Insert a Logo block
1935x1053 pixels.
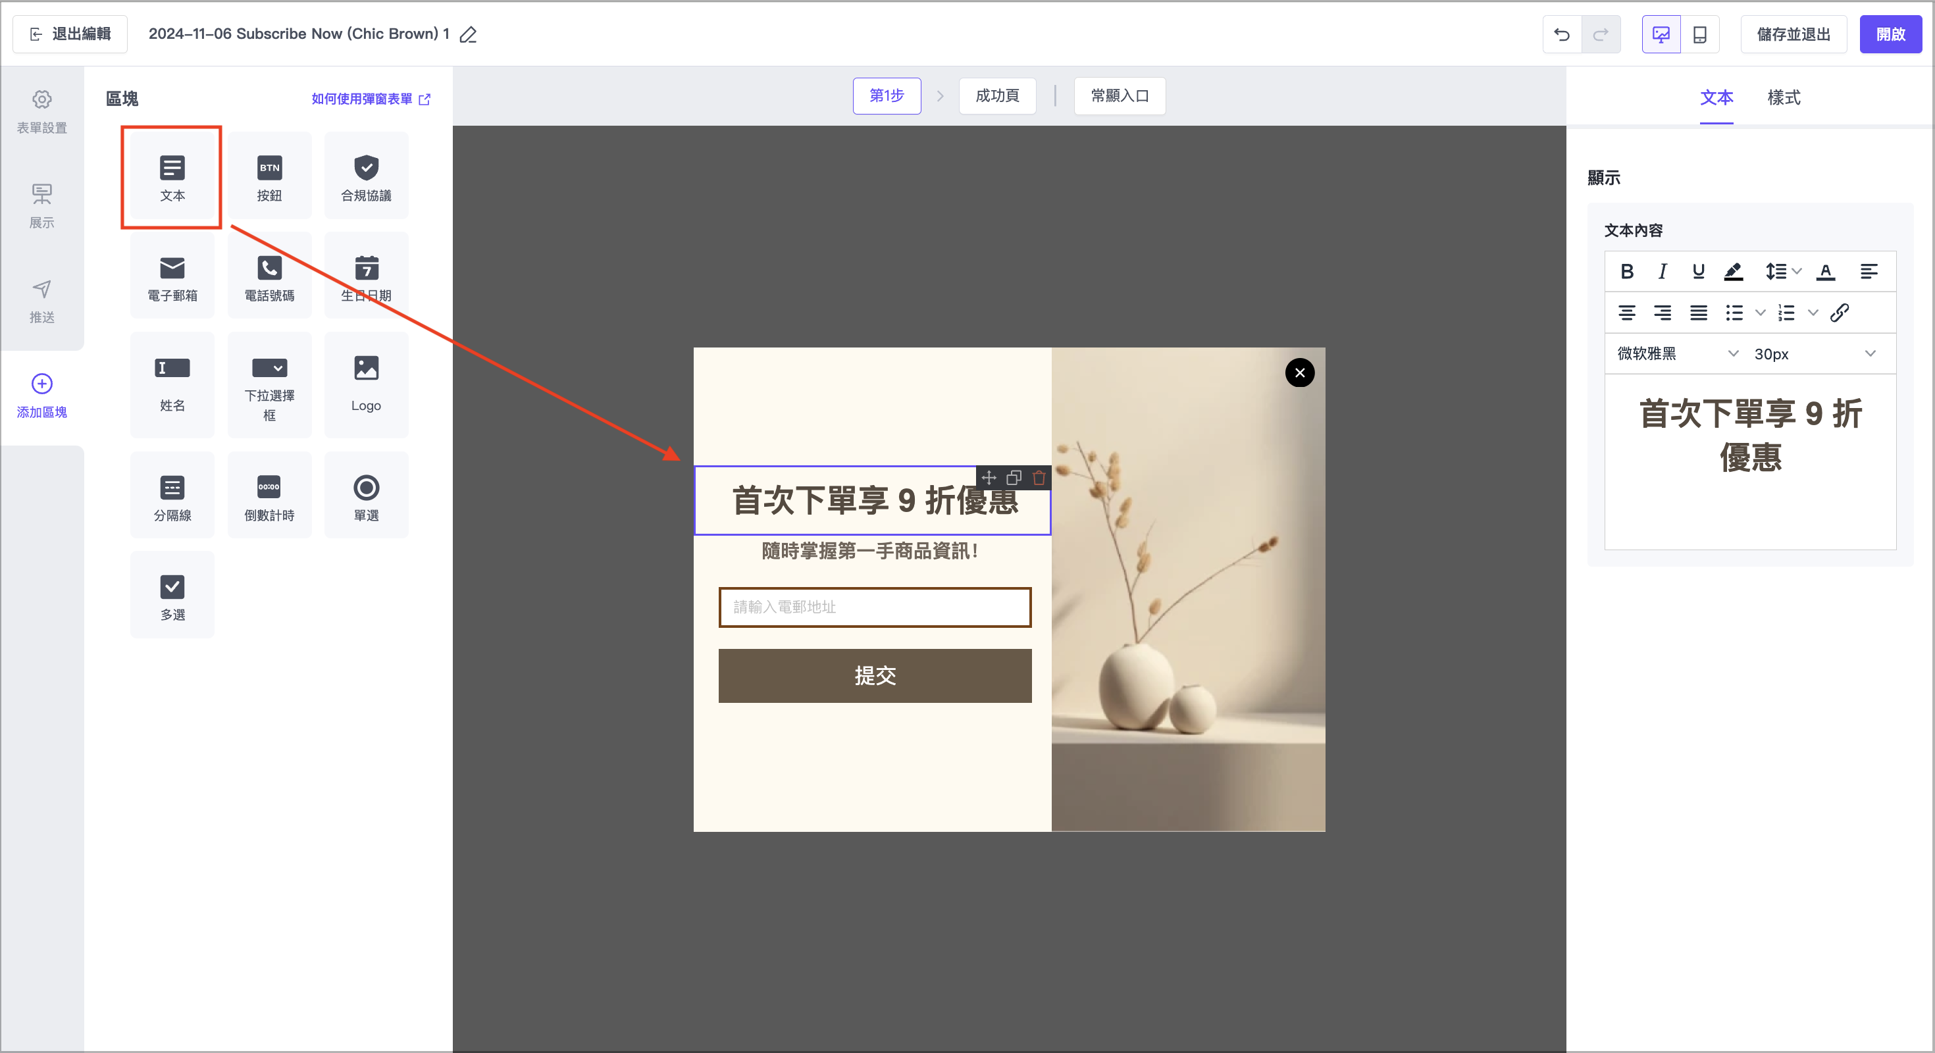366,384
